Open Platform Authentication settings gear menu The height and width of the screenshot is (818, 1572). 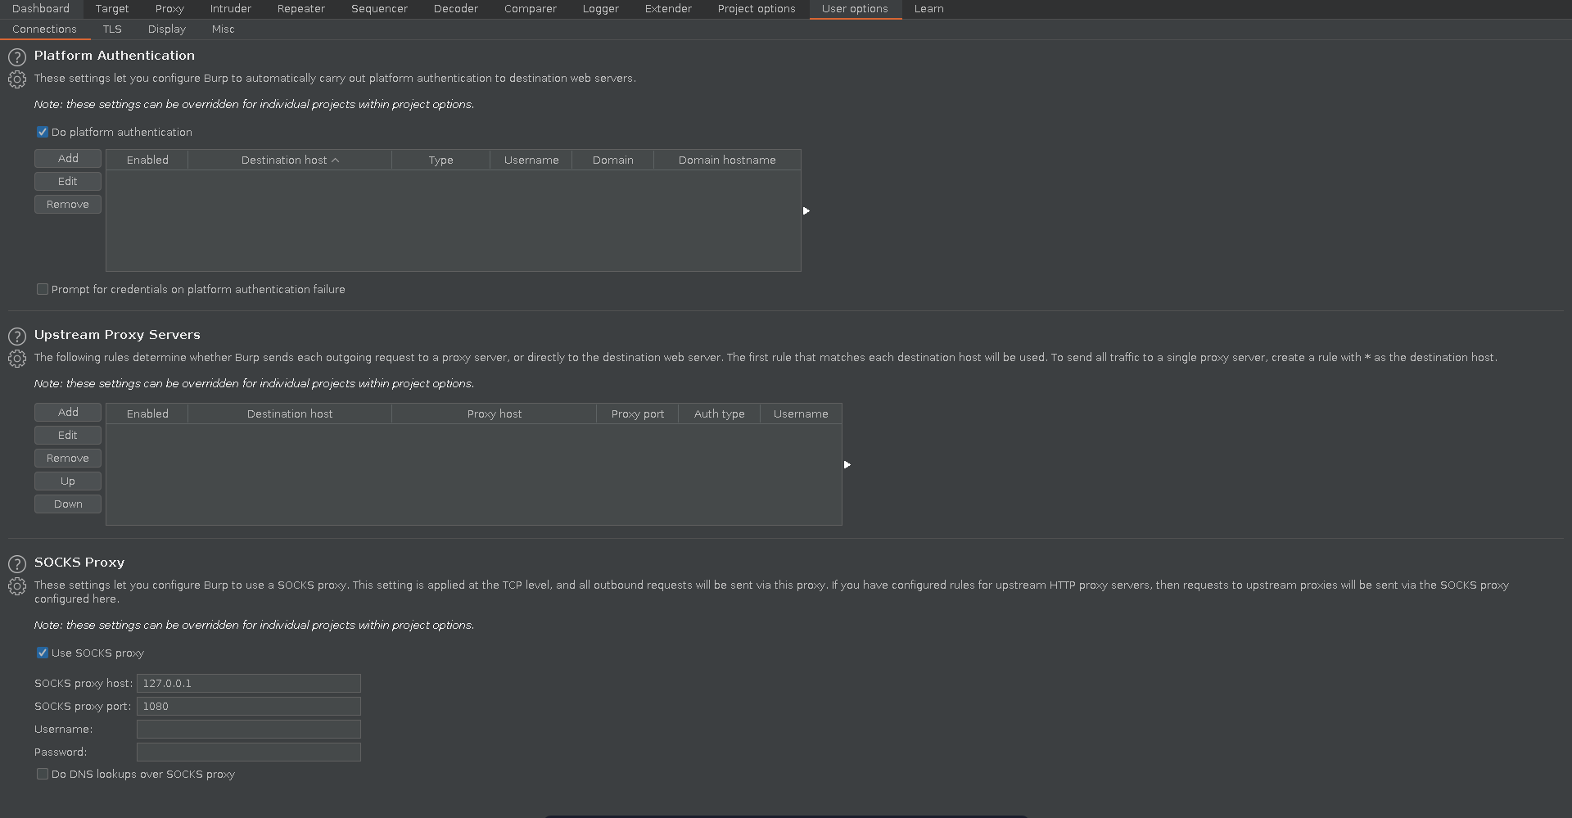pos(17,79)
